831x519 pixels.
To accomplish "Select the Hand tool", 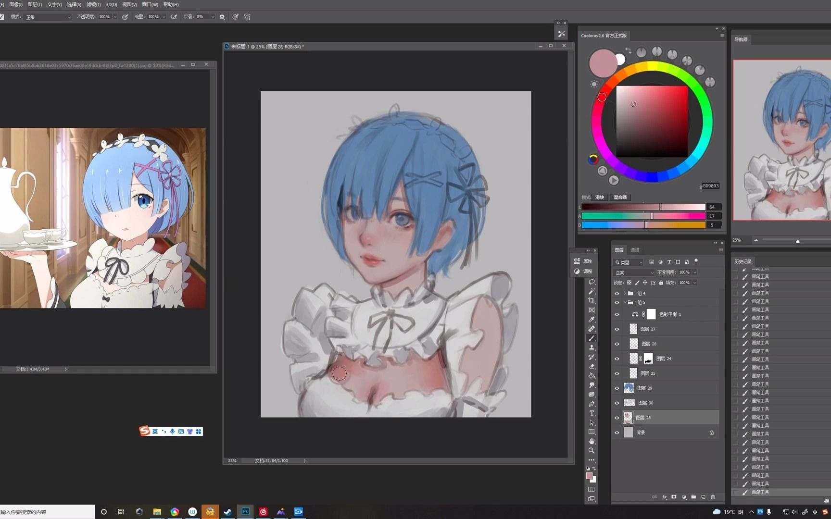I will pos(592,441).
